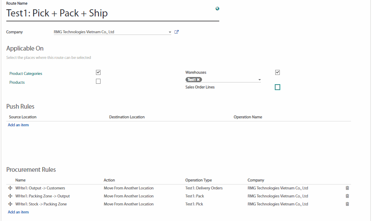Check the Sales Order Lines checkbox
Viewport: 372px width, 221px height.
[277, 87]
